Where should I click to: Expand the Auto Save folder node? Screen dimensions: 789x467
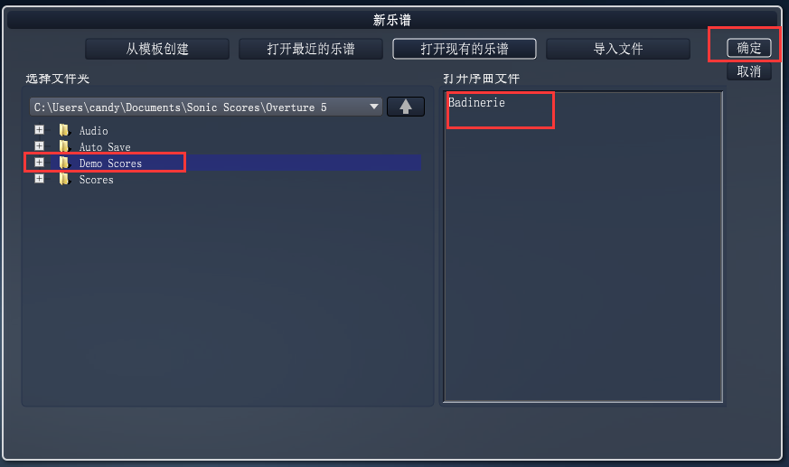click(x=39, y=145)
